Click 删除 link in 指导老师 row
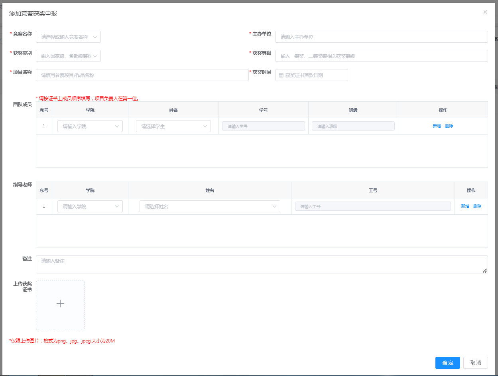The width and height of the screenshot is (498, 376). 477,206
